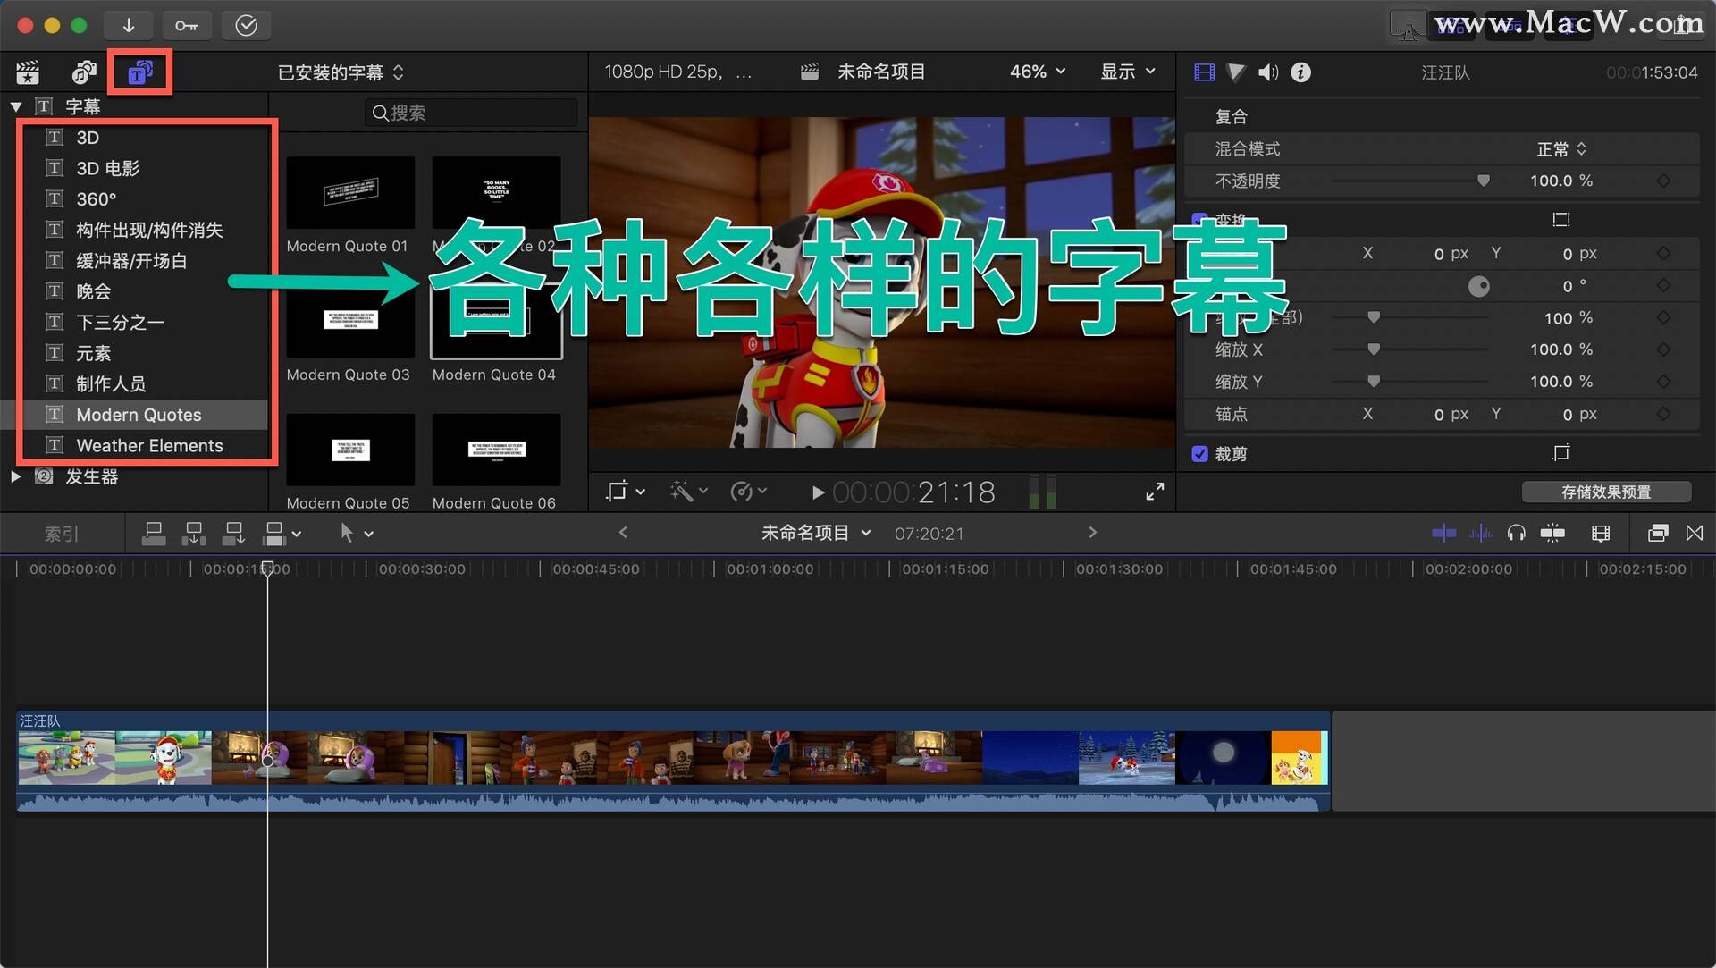Go forward in timeline history arrow
The width and height of the screenshot is (1716, 968).
[1092, 533]
